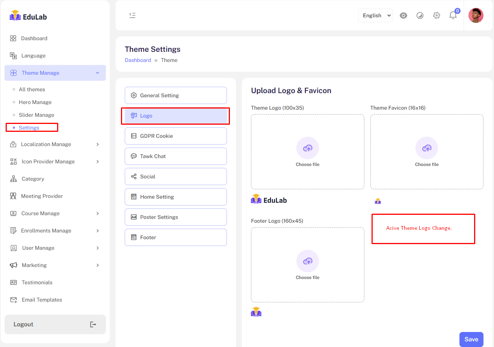The height and width of the screenshot is (347, 494).
Task: Click the eye preview icon in header
Action: 403,15
